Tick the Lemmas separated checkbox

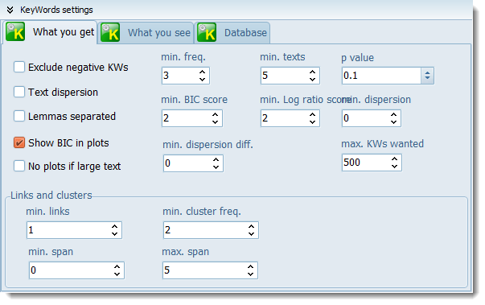(x=19, y=116)
